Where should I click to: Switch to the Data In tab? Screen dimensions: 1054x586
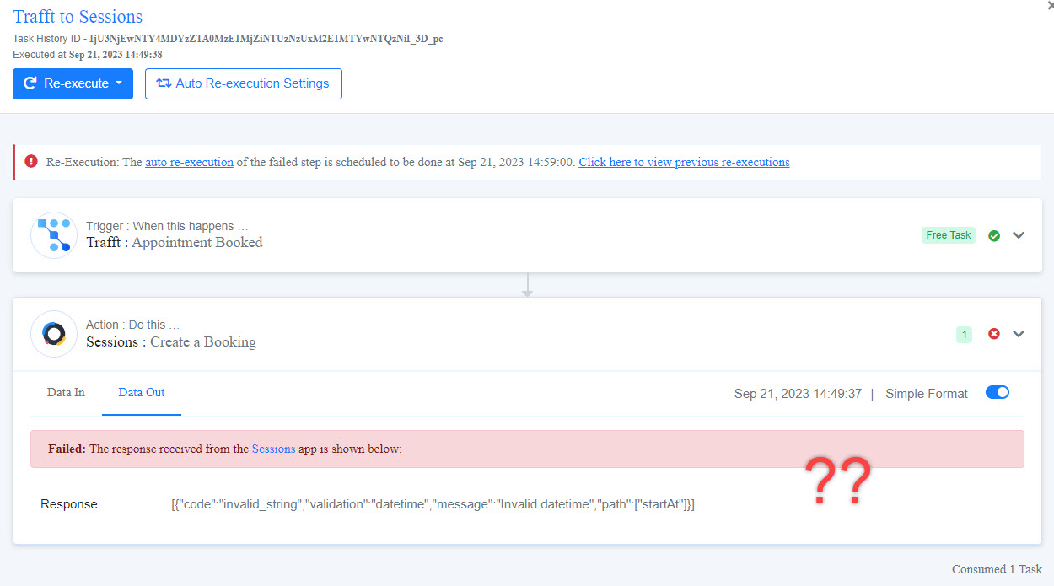tap(66, 392)
